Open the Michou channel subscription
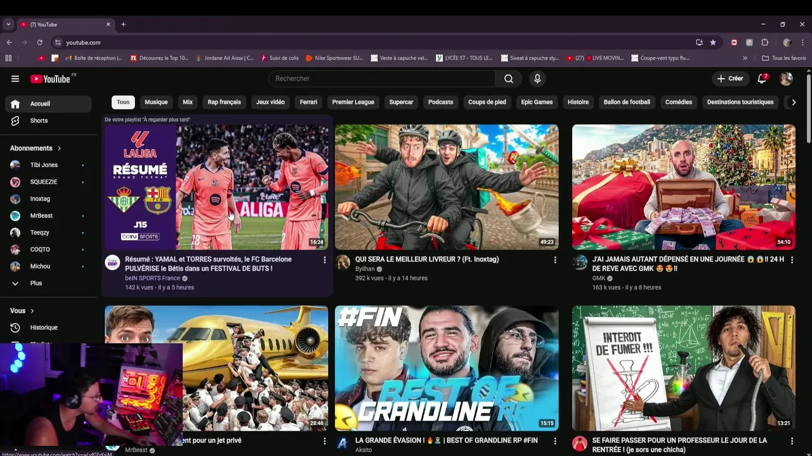The width and height of the screenshot is (812, 456). click(48, 266)
